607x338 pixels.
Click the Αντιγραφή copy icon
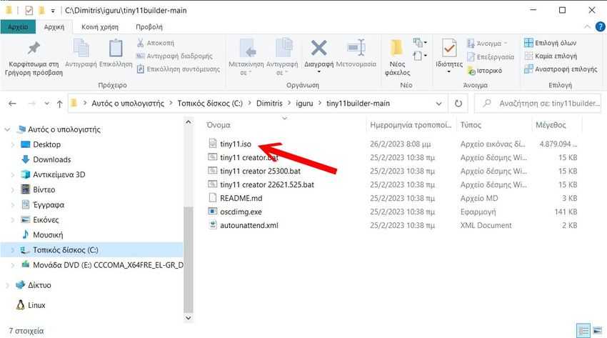click(x=81, y=48)
